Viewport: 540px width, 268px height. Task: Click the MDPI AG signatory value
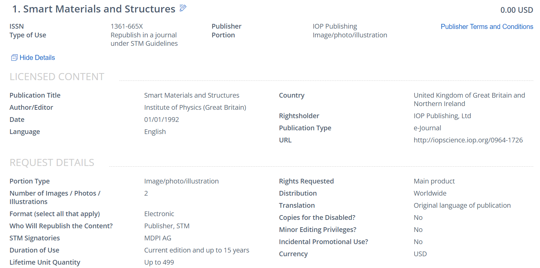pyautogui.click(x=157, y=238)
